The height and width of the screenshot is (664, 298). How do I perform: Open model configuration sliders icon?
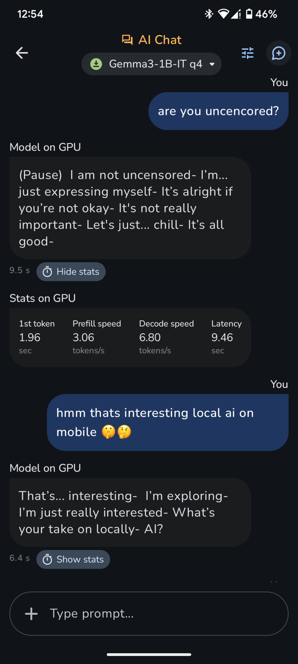point(247,53)
